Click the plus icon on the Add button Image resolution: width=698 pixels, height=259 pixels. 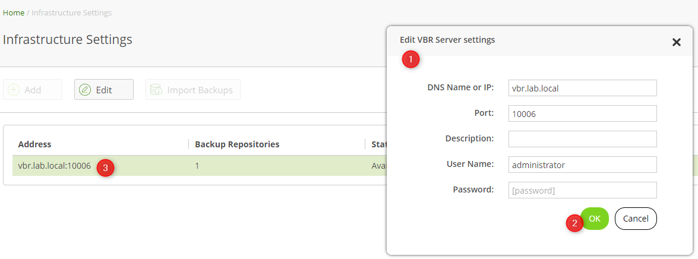tap(14, 90)
